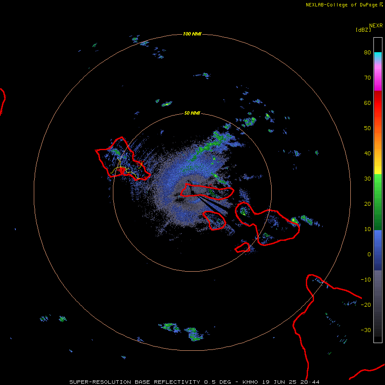This screenshot has width=385, height=385.
Task: Select the 10 value on dBZ scale
Action: point(367,229)
